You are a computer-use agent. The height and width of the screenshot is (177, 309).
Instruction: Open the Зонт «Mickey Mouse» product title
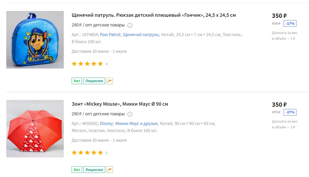click(x=120, y=104)
